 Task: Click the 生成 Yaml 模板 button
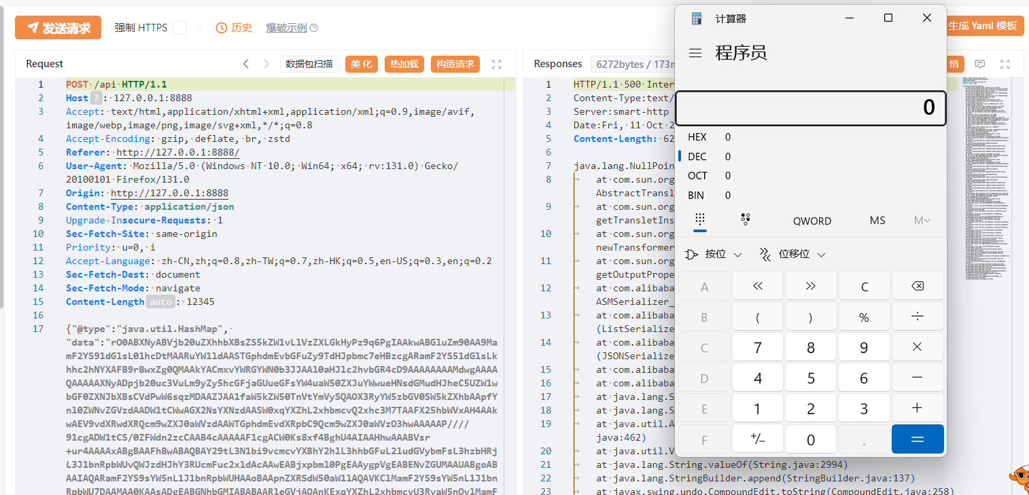985,26
